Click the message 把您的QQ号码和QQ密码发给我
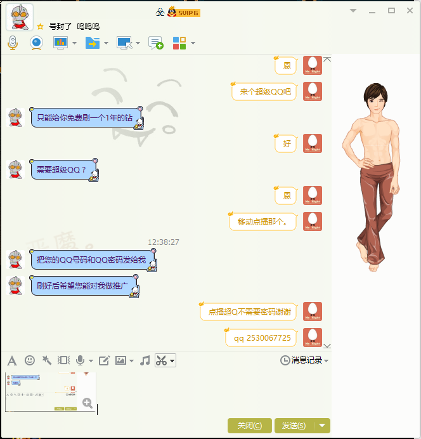This screenshot has height=439, width=421. [x=93, y=260]
